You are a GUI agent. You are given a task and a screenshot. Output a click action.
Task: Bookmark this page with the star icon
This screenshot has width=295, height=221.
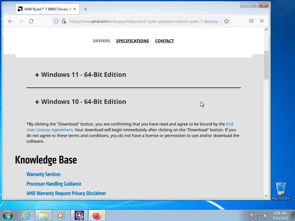[x=226, y=21]
